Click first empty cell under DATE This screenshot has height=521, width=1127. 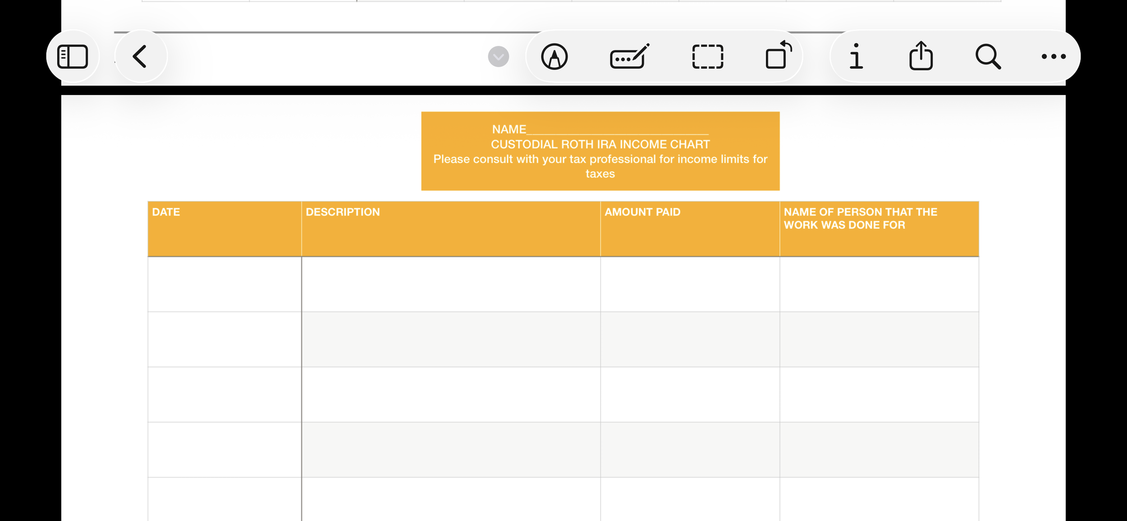click(224, 284)
